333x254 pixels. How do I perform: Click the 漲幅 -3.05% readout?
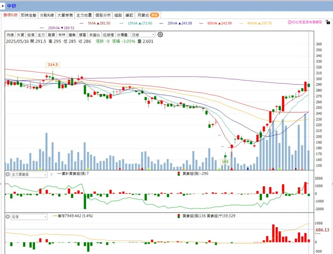[x=124, y=41]
